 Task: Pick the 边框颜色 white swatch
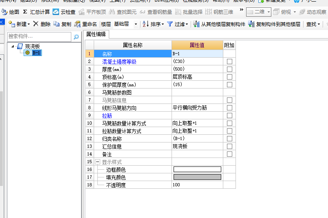click(197, 169)
